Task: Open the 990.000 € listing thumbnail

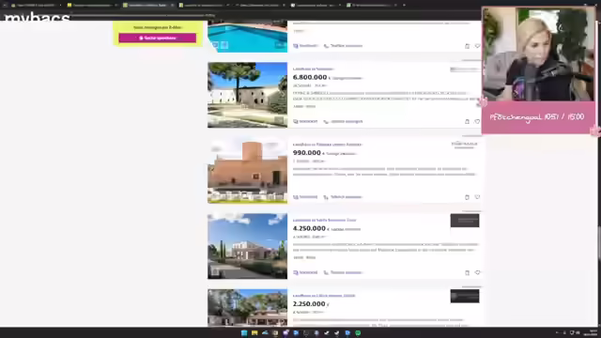Action: 247,171
